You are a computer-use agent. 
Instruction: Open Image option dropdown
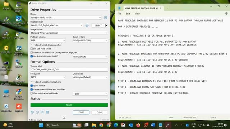[x=69, y=33]
